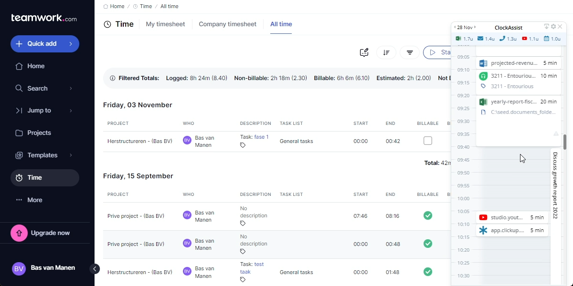Switch to the Company timesheet tab
Screen dimensions: 573x286
click(x=227, y=24)
